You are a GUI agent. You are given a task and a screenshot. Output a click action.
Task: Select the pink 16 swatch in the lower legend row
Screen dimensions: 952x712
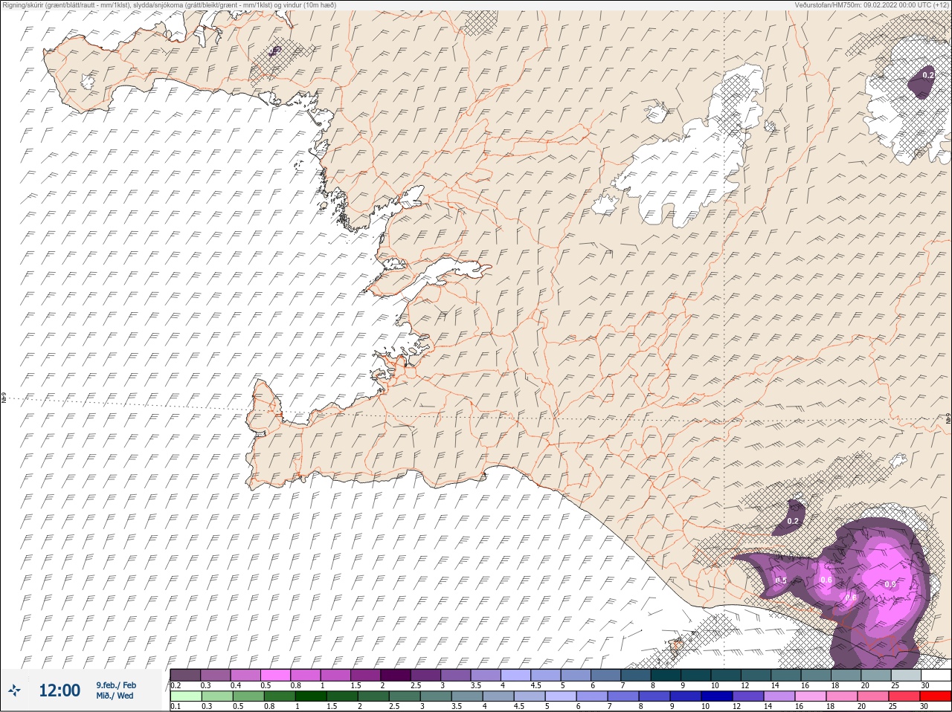810,696
